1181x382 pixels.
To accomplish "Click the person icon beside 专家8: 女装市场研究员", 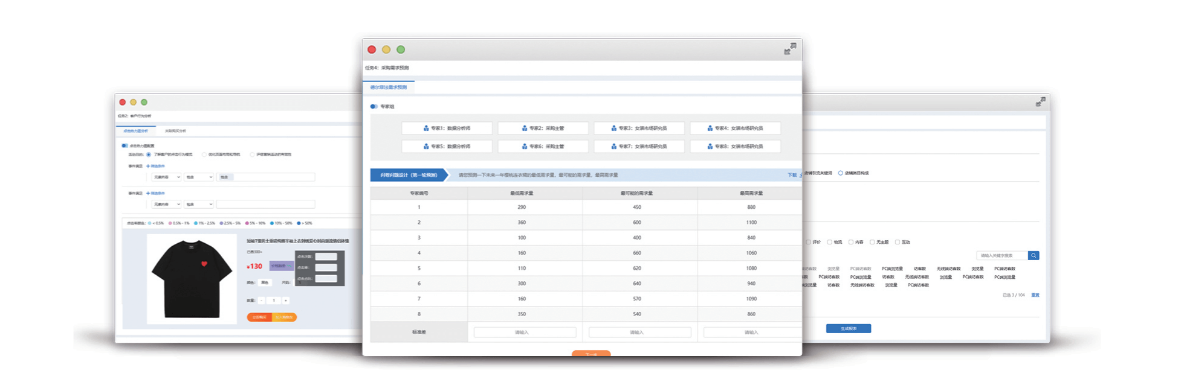I will point(710,147).
